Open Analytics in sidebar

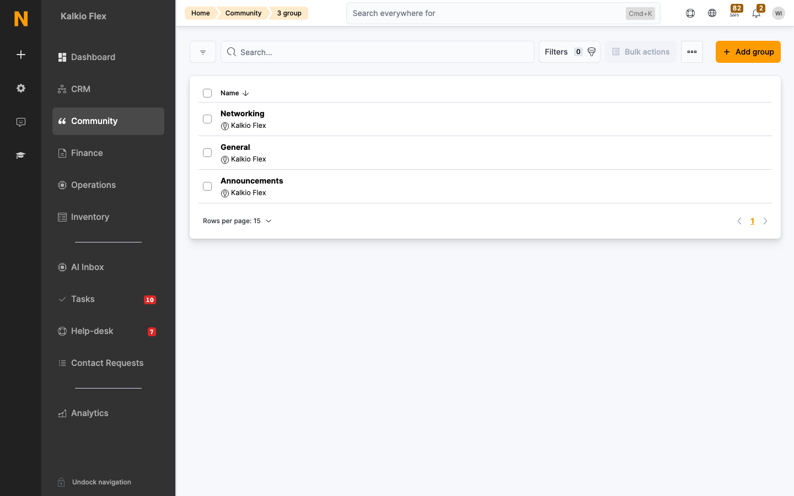(x=108, y=413)
